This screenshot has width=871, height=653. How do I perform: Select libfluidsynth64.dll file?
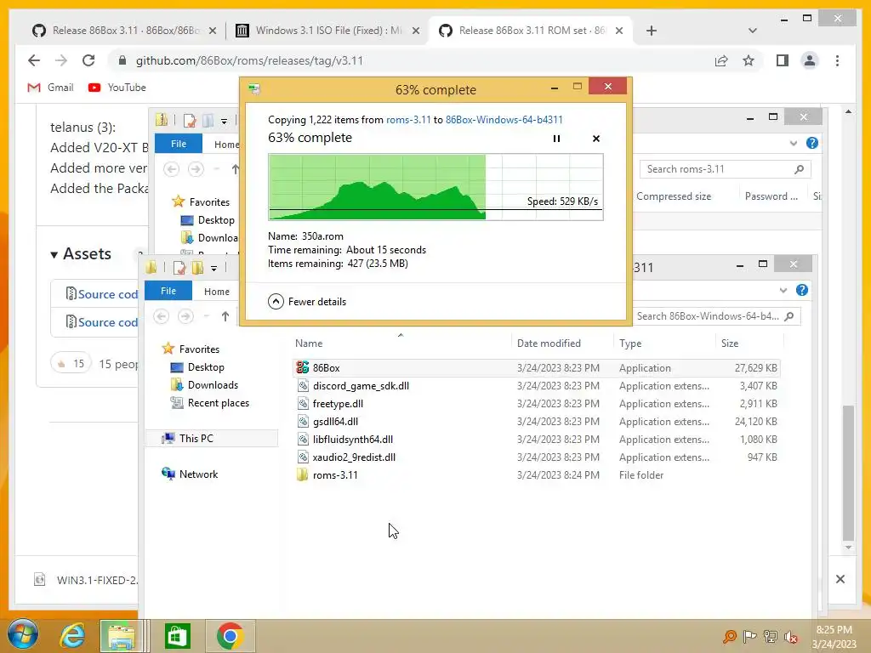(536, 440)
